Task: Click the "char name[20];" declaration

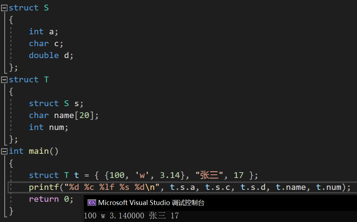Action: 64,116
